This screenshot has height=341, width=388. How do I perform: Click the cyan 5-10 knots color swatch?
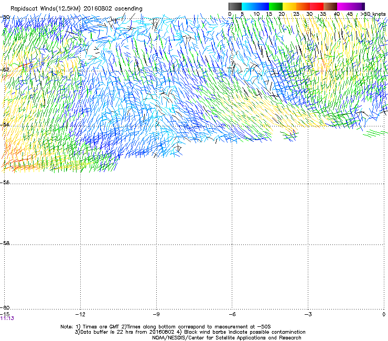(249, 6)
